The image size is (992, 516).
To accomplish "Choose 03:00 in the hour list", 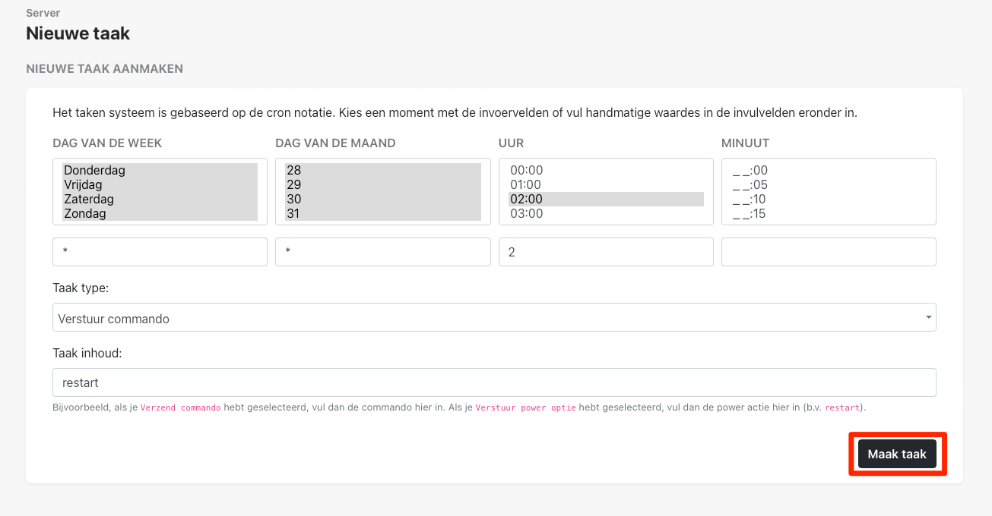I will coord(526,214).
